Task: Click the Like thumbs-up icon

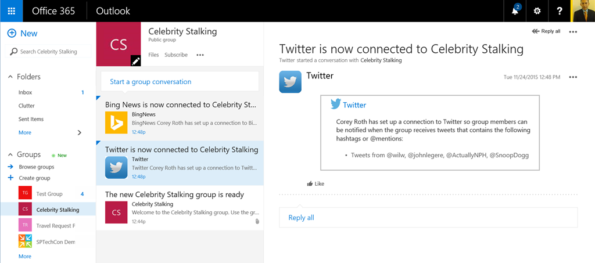Action: [310, 184]
